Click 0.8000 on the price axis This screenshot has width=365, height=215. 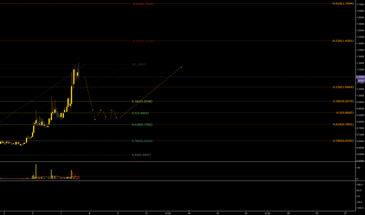361,122
